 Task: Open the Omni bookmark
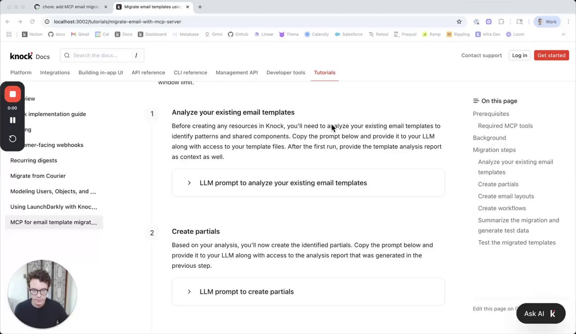pyautogui.click(x=214, y=34)
